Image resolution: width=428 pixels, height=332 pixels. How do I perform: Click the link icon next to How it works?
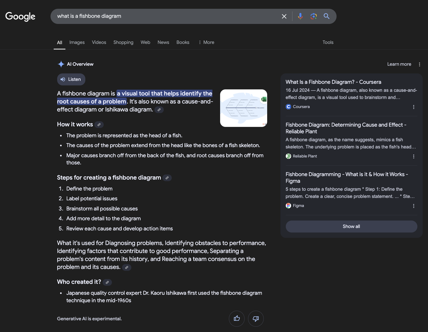(99, 124)
